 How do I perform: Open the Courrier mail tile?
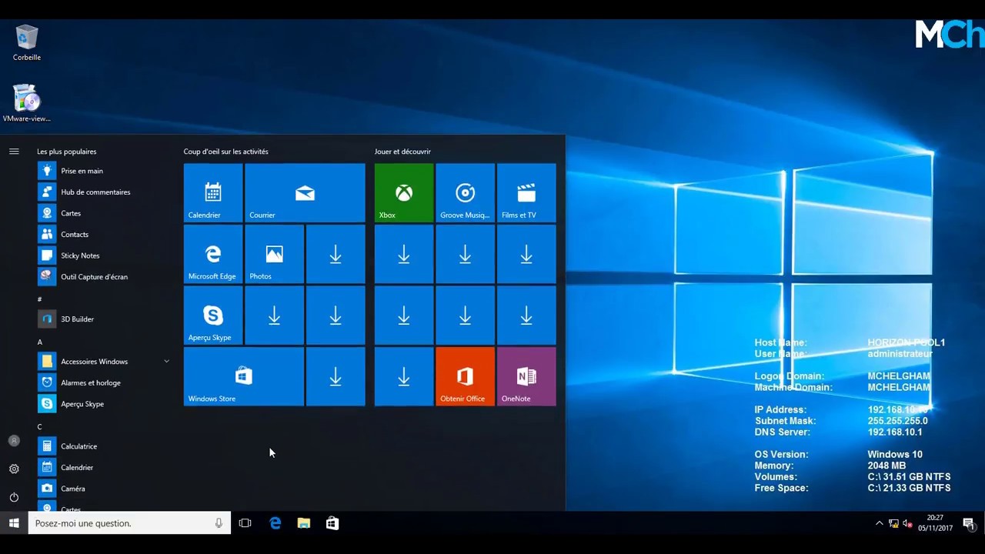coord(305,192)
